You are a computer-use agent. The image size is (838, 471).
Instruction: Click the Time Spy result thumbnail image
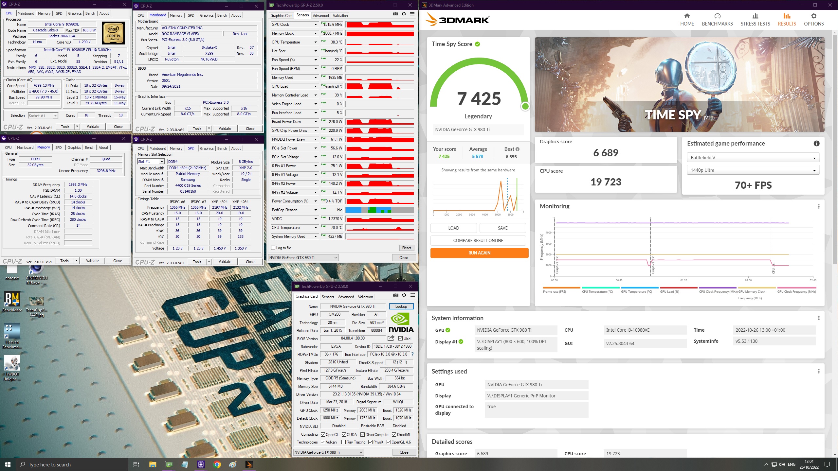click(679, 84)
